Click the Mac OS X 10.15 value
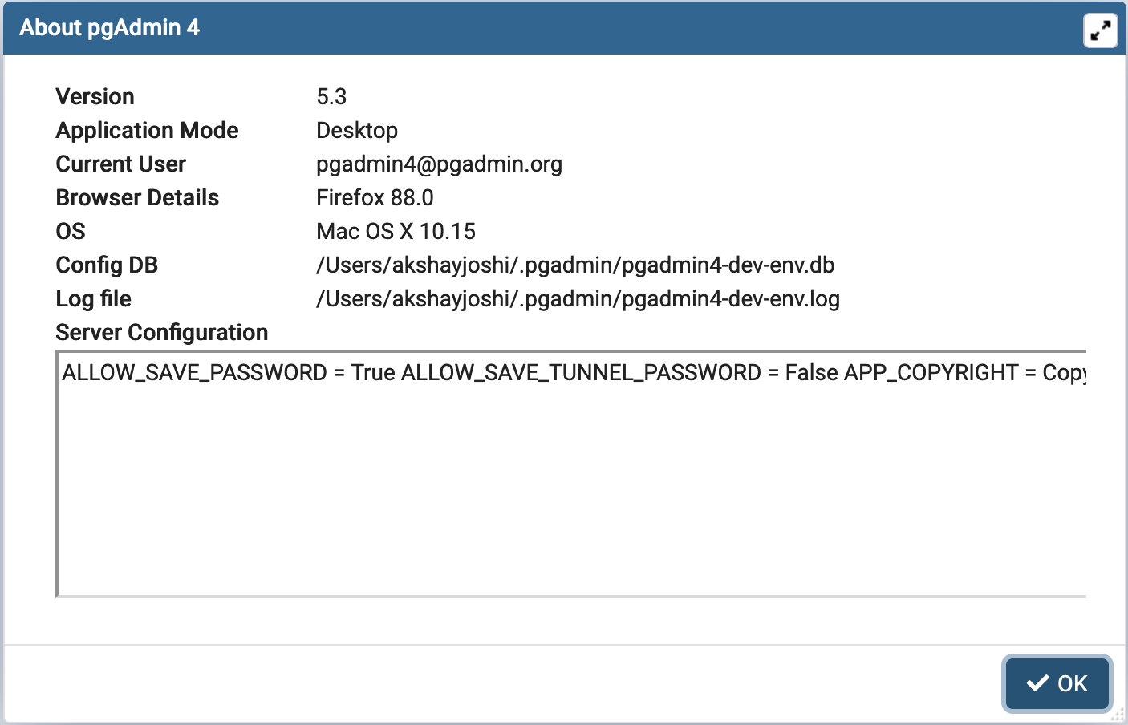Screen dimensions: 1128x725 click(x=396, y=232)
